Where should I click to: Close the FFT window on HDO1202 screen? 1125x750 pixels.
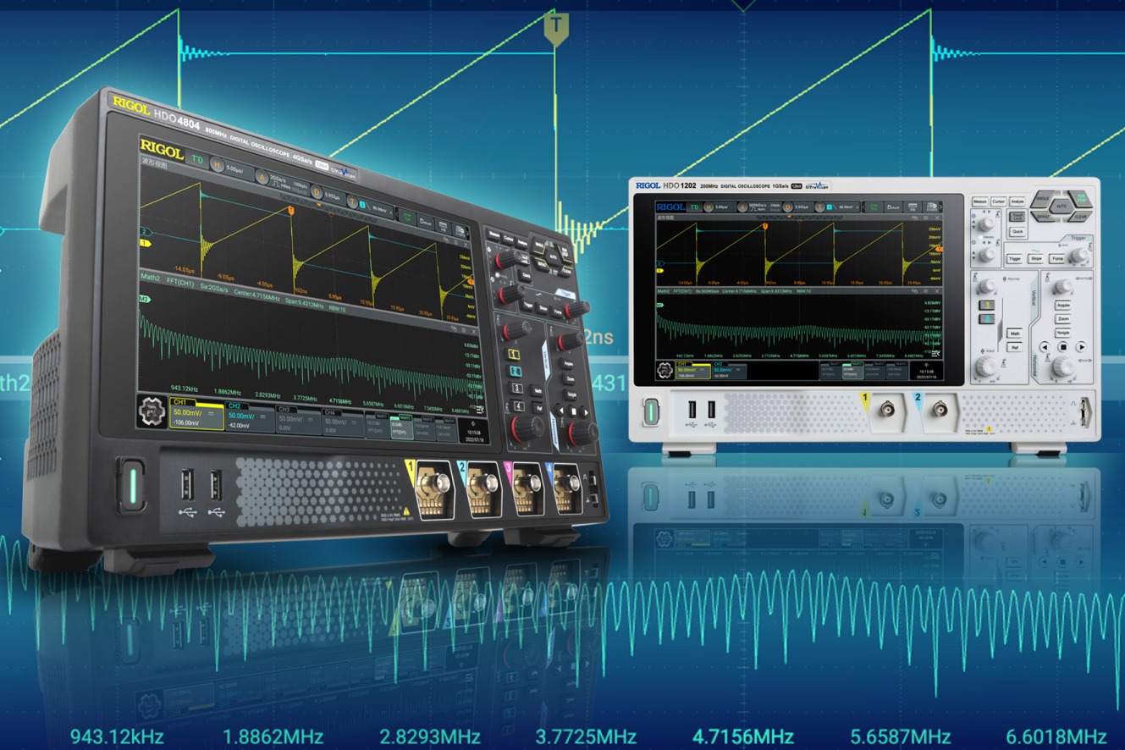tap(938, 290)
